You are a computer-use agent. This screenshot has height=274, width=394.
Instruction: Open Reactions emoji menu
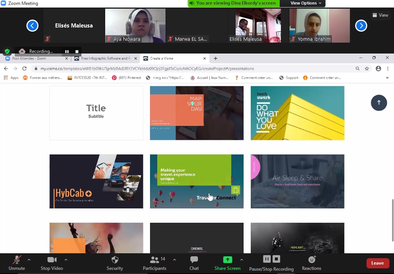point(312,260)
